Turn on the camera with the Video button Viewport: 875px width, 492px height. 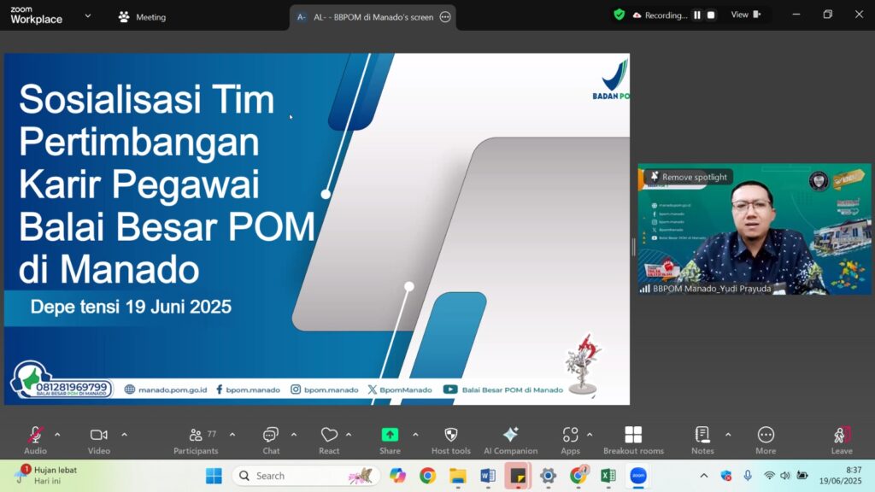99,440
